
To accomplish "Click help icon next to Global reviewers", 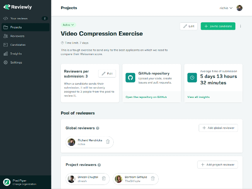I will click(x=97, y=128).
